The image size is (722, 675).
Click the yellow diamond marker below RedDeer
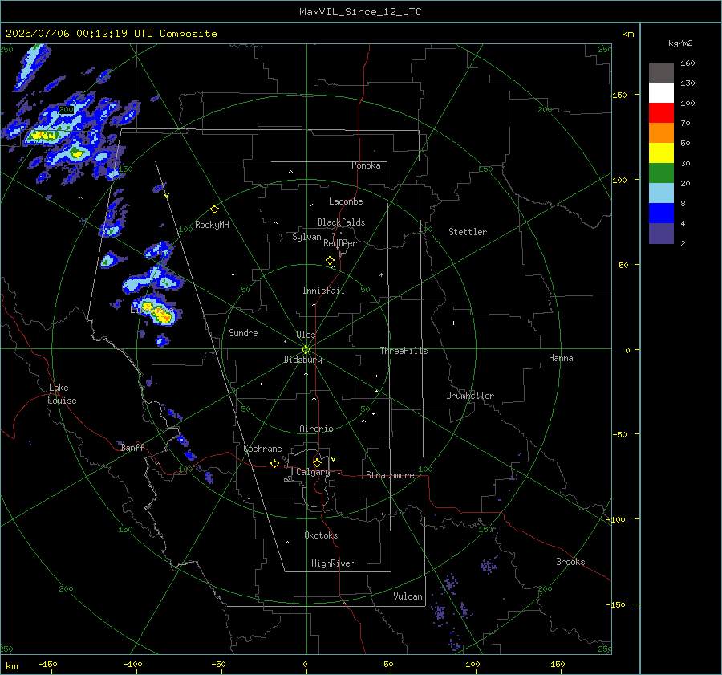click(331, 261)
